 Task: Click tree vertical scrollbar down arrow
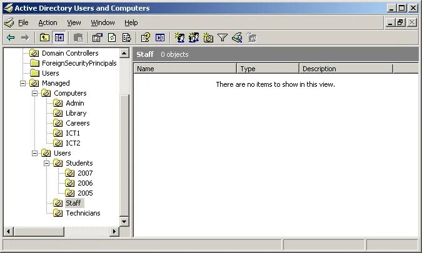click(x=124, y=222)
